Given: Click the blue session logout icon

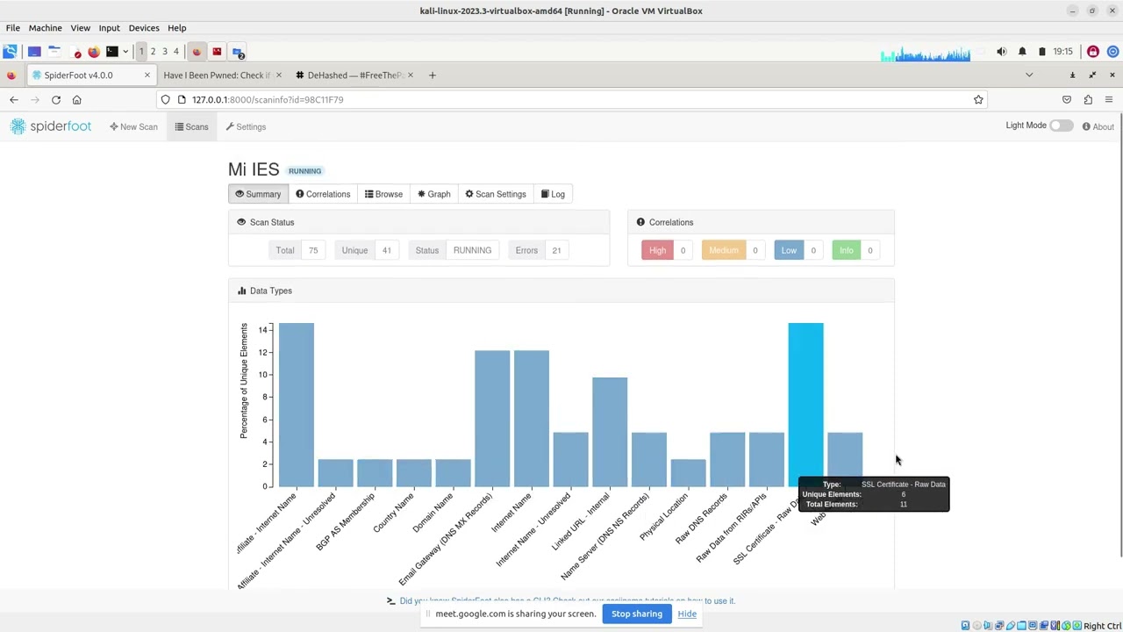Looking at the screenshot, I should [1113, 52].
